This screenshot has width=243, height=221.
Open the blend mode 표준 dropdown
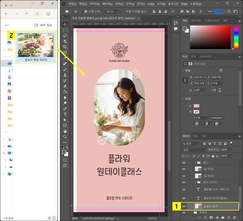pos(194,150)
